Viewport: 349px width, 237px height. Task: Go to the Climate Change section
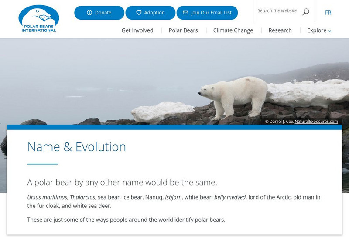(233, 30)
